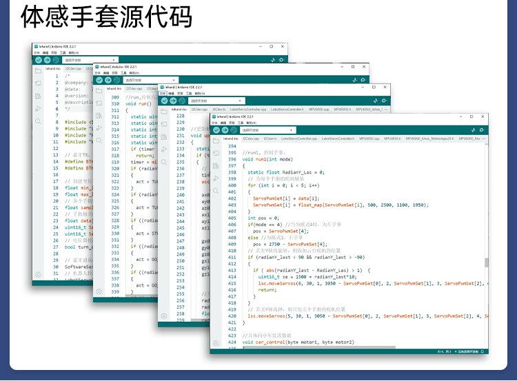Open Debug sidebar panel in the second window
The image size is (517, 381).
(99, 128)
